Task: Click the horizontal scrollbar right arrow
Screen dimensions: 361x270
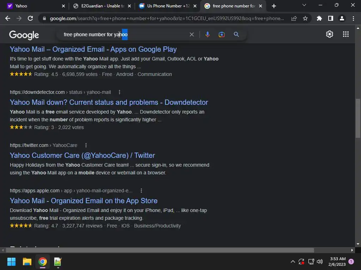Action: (352, 250)
